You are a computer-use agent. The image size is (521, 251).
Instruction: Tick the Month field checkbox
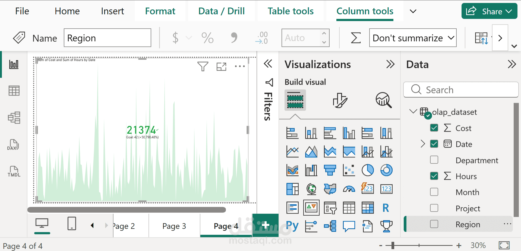[x=434, y=192]
